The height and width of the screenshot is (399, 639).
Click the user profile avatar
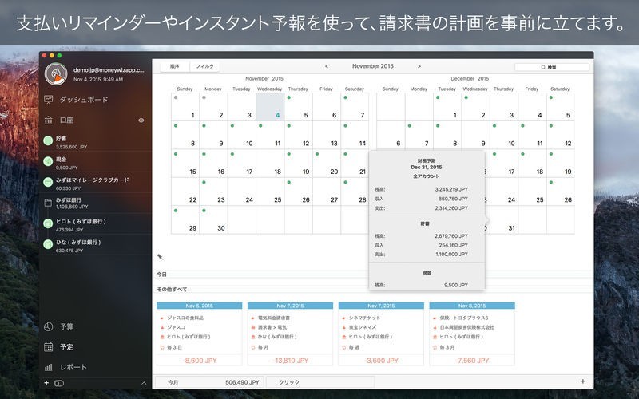pyautogui.click(x=56, y=74)
